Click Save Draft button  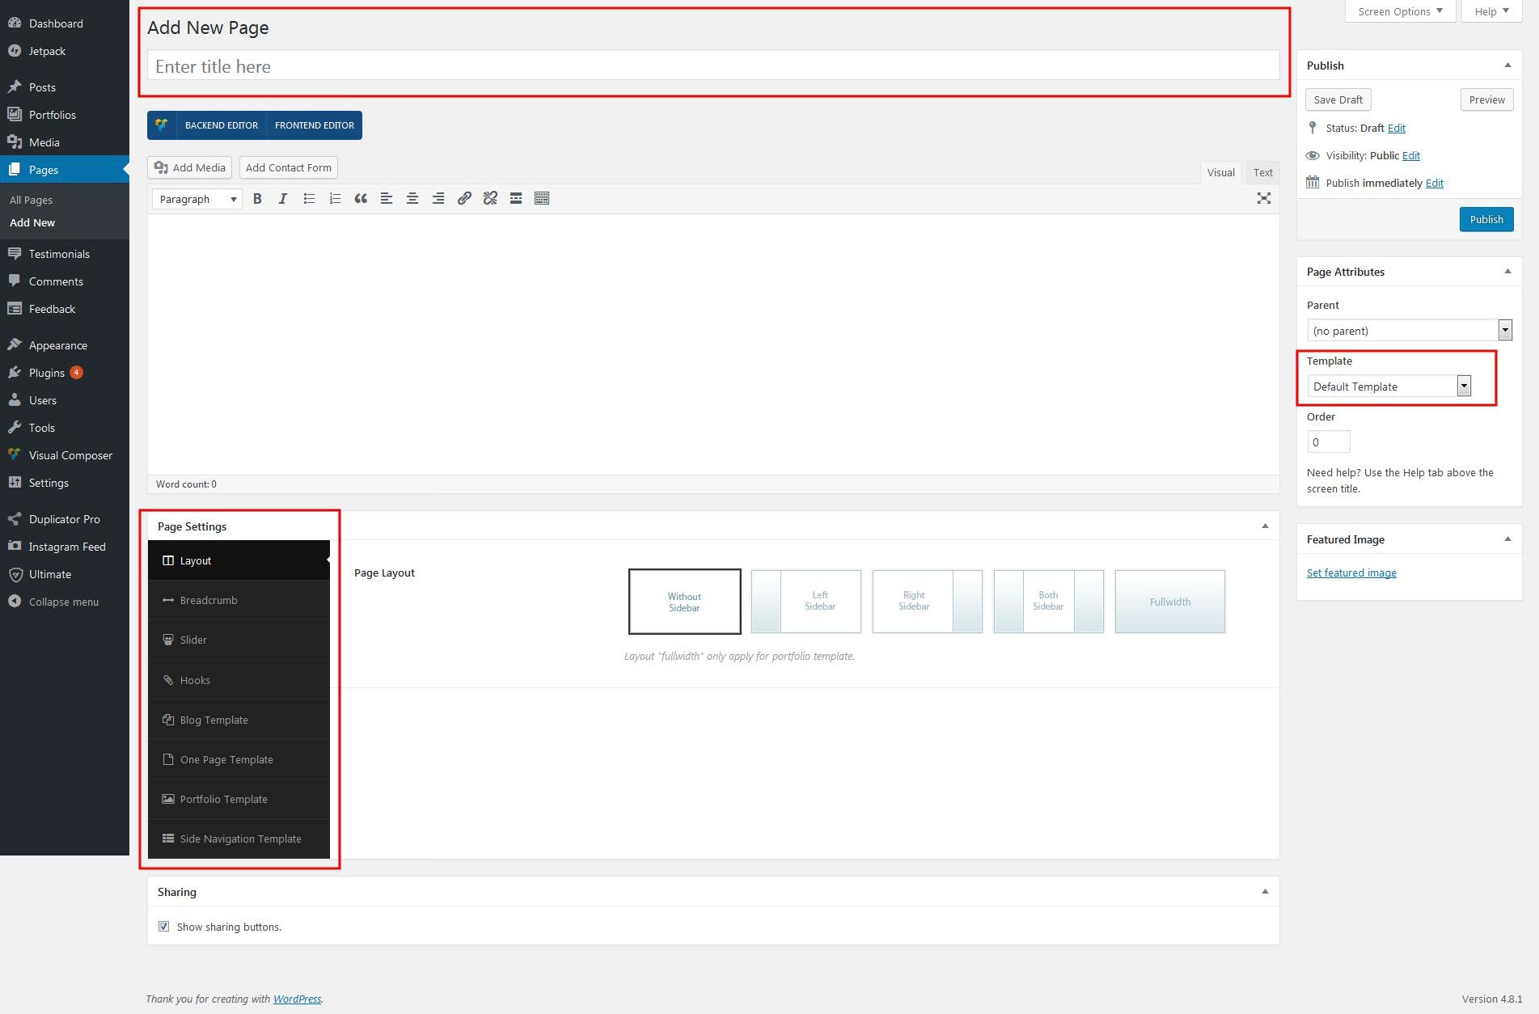tap(1338, 99)
